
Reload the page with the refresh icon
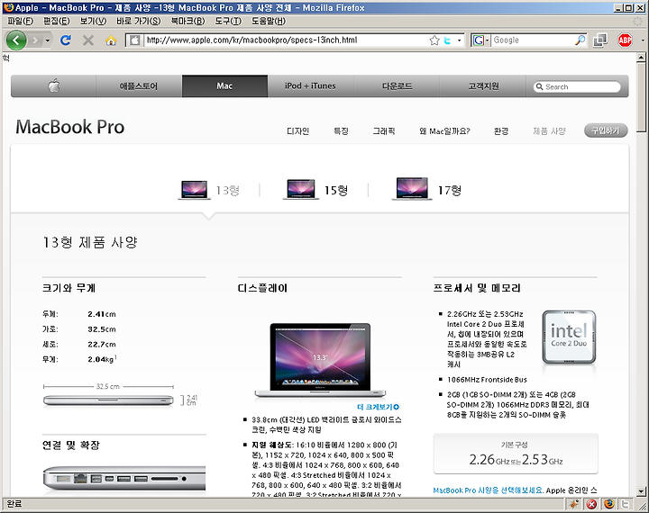(66, 40)
